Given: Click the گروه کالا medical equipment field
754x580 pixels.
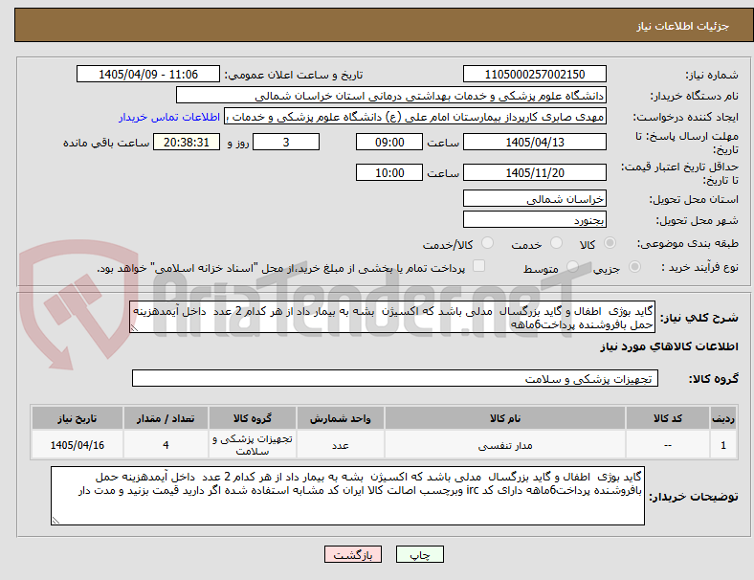Looking at the screenshot, I should click(x=395, y=378).
